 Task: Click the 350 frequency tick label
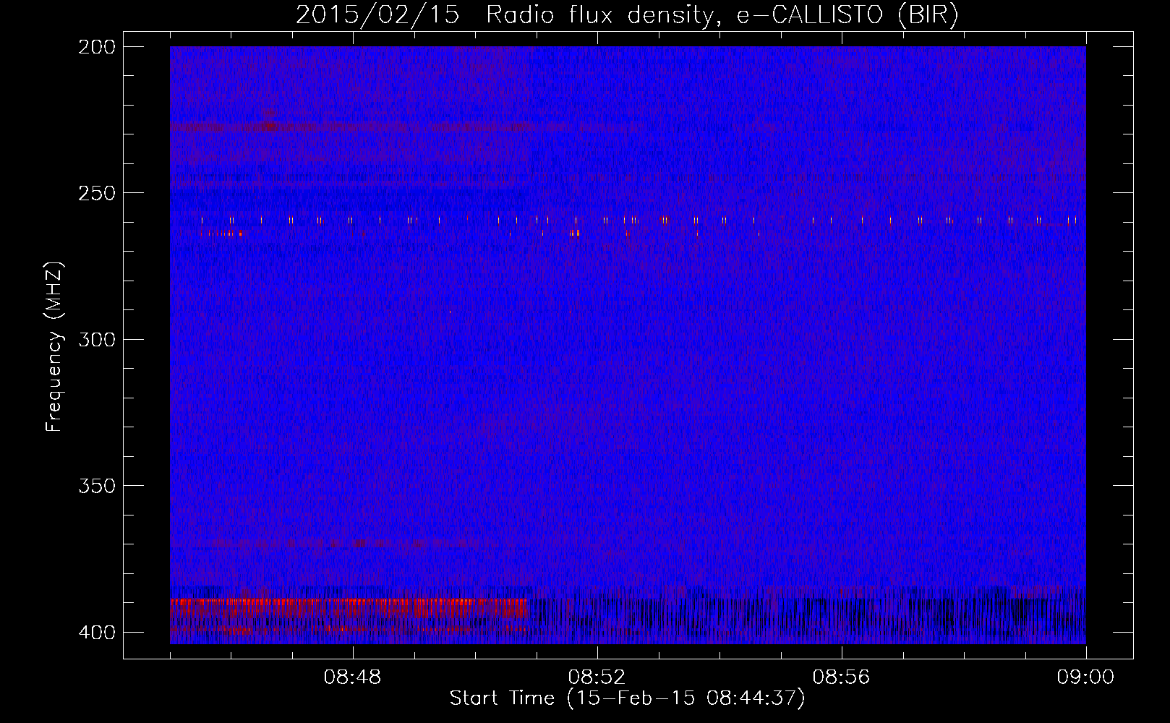(x=96, y=485)
